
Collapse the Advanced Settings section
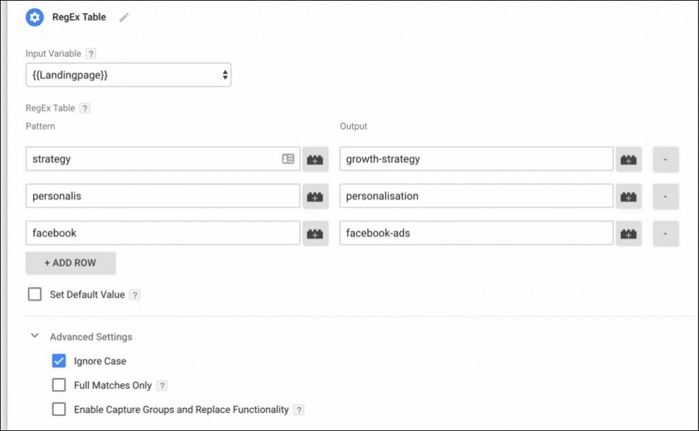[34, 336]
